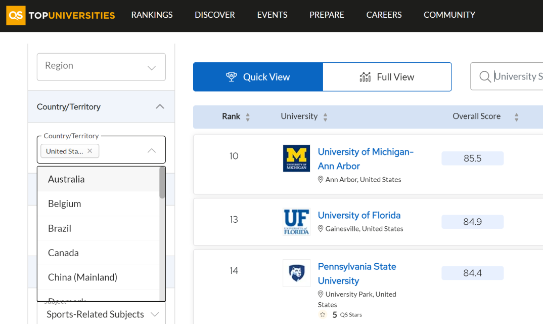Open the University of Michigan-Ann Arbor link
543x324 pixels.
[x=366, y=159]
